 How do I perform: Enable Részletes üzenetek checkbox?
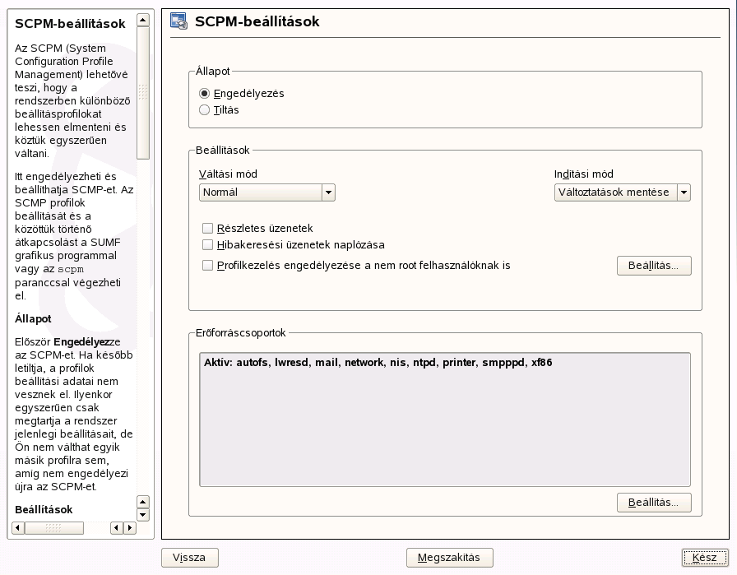click(x=207, y=229)
